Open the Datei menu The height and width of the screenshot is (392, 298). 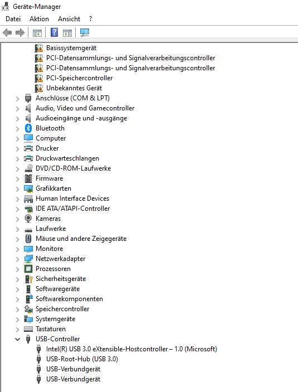click(x=13, y=19)
